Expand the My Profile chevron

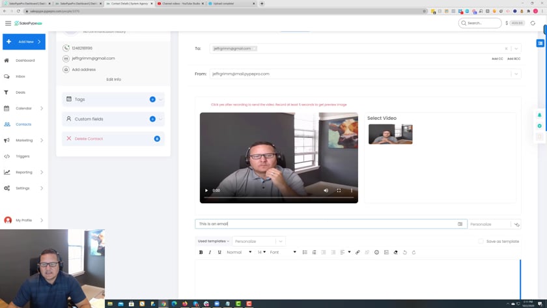[42, 220]
